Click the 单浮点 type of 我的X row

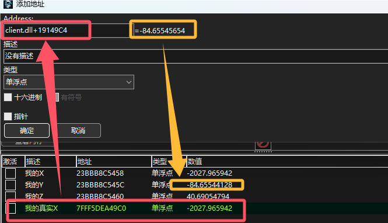click(162, 173)
